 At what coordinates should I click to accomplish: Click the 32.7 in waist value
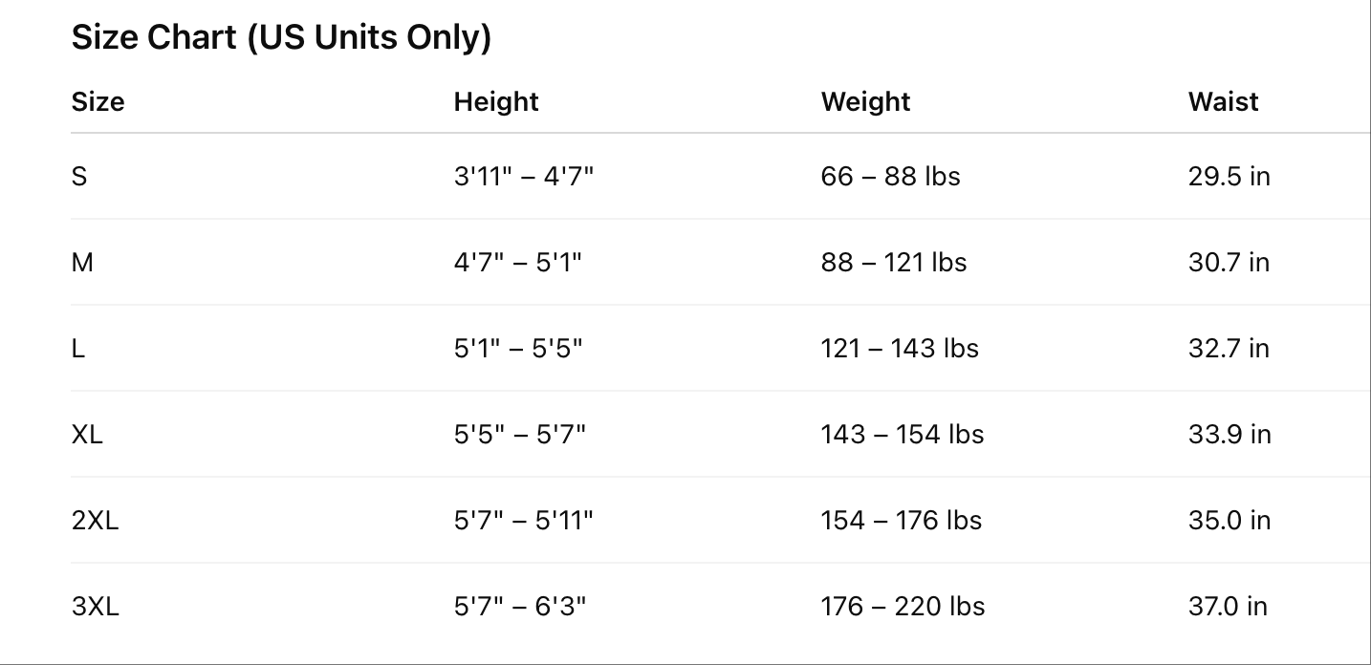(x=1229, y=348)
